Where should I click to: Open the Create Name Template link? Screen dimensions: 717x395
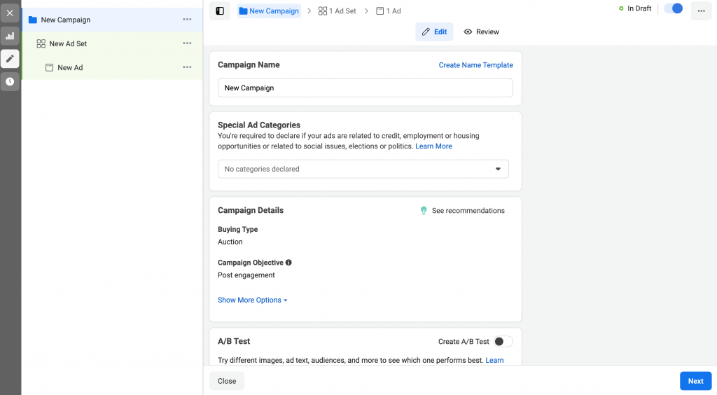475,65
